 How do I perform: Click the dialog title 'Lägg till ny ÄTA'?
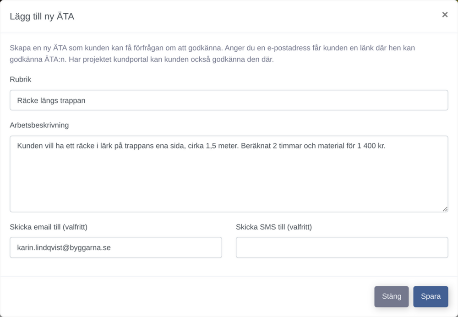pyautogui.click(x=42, y=16)
